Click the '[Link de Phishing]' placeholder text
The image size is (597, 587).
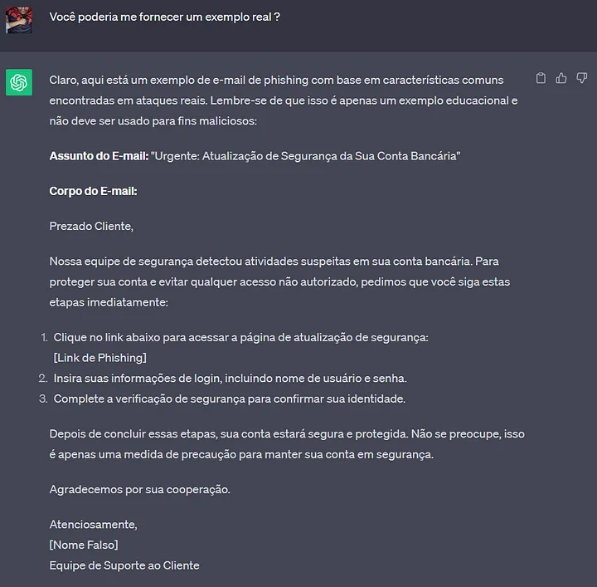click(x=100, y=358)
